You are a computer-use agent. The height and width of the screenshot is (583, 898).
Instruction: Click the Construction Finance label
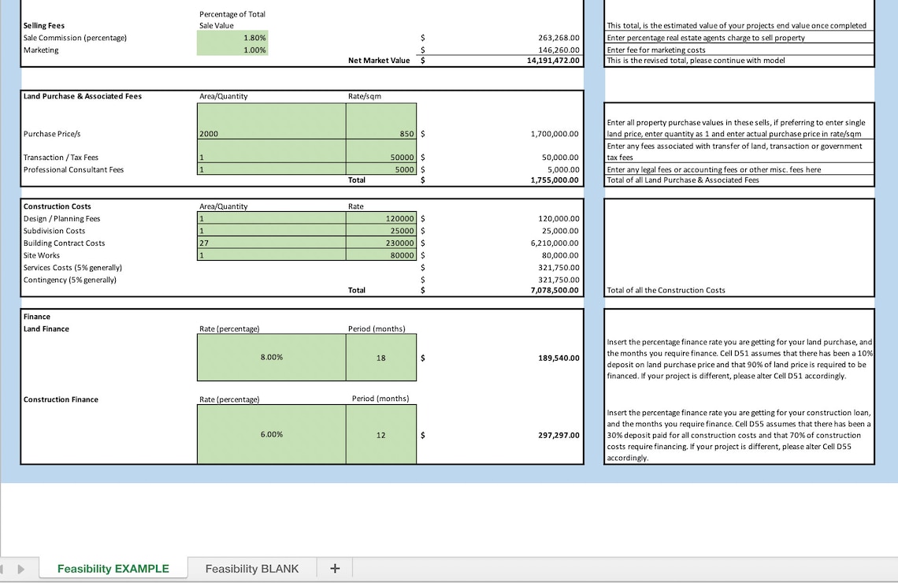[x=61, y=399]
